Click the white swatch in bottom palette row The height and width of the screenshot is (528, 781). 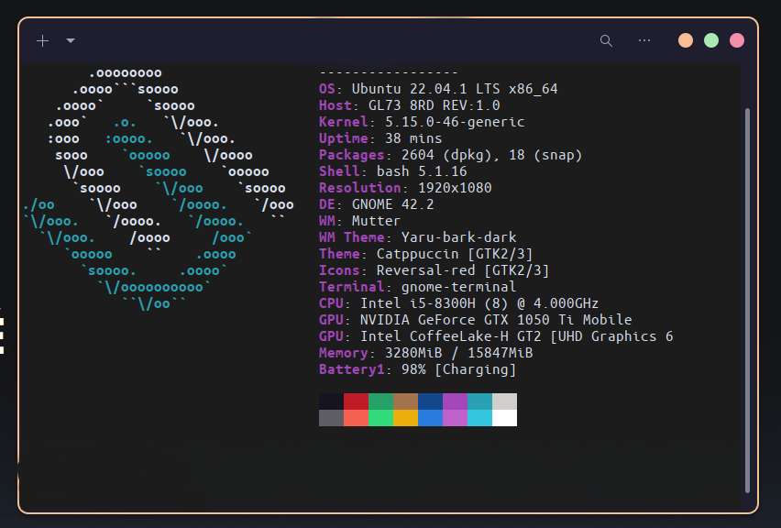(504, 418)
